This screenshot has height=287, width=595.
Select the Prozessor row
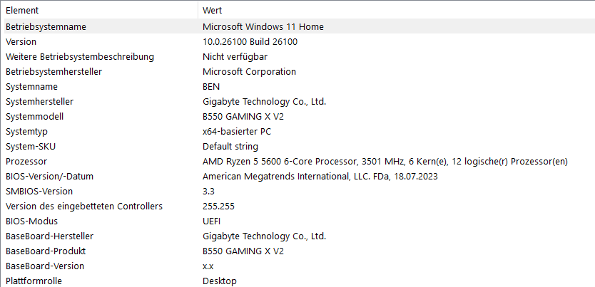[x=26, y=161]
